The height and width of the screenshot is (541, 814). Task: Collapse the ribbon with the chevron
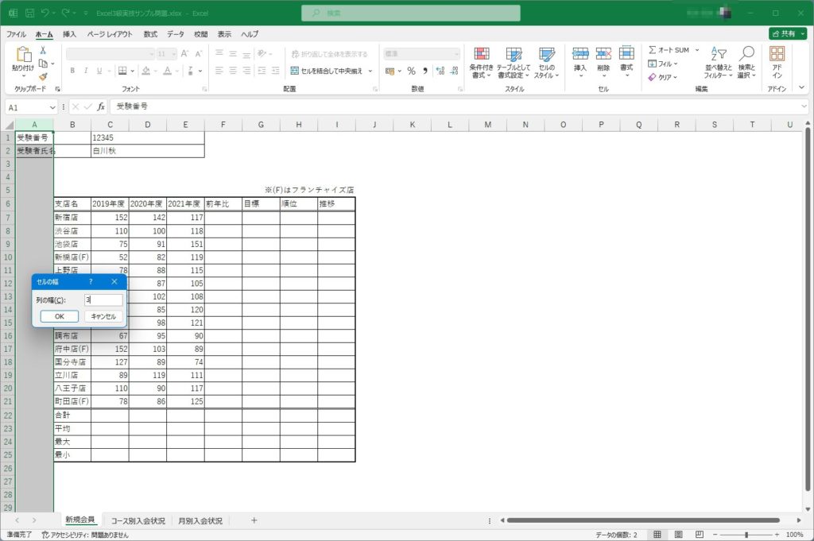coord(802,88)
